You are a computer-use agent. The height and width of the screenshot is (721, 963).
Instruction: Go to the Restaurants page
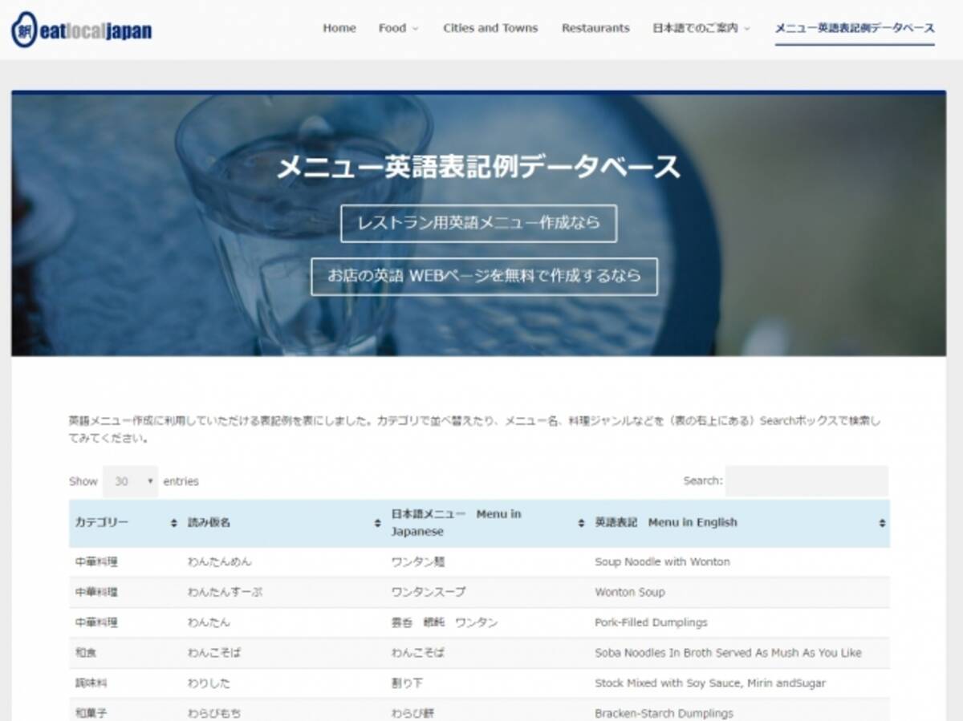[x=595, y=28]
